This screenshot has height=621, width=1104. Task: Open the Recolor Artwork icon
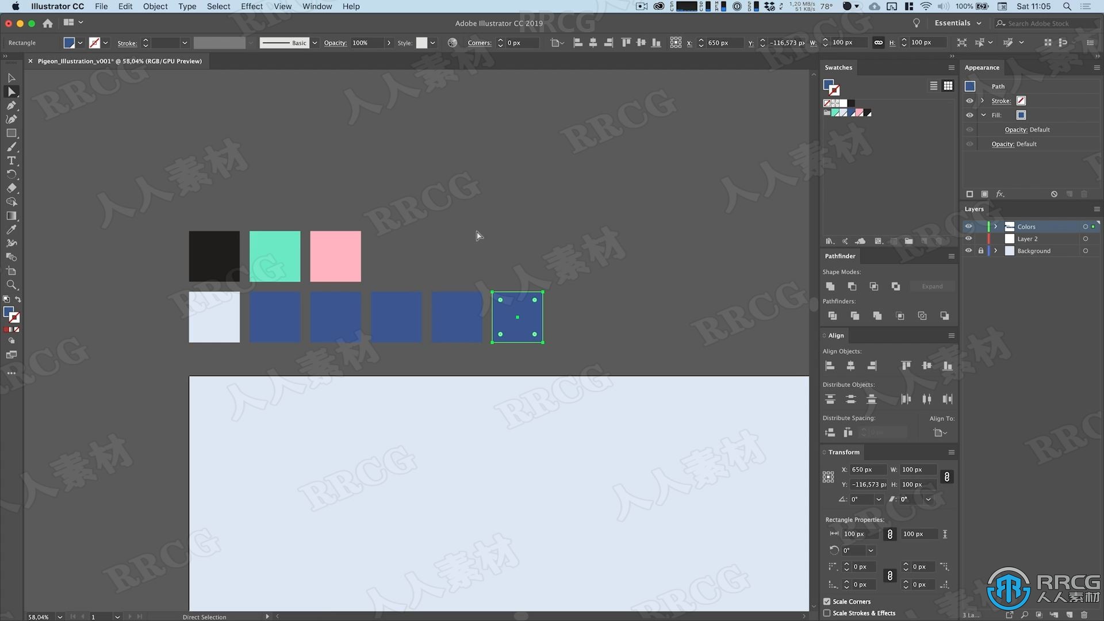coord(453,43)
